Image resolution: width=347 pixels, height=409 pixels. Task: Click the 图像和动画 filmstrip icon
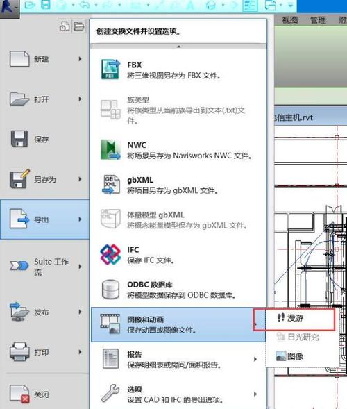(110, 324)
